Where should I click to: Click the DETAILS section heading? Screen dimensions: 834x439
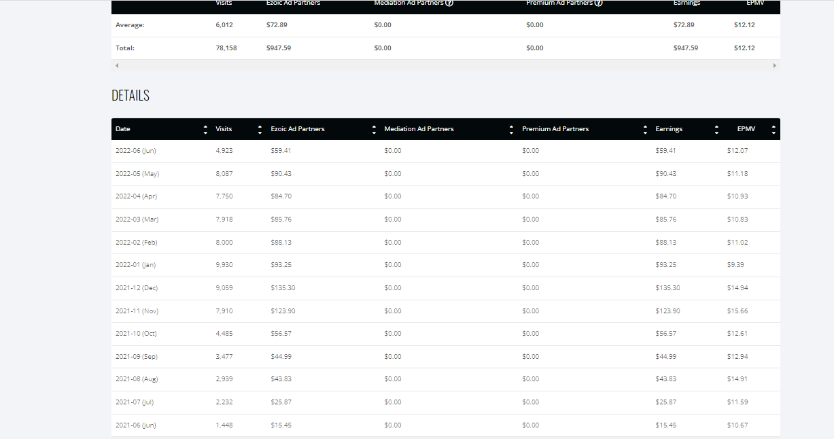[x=131, y=95]
